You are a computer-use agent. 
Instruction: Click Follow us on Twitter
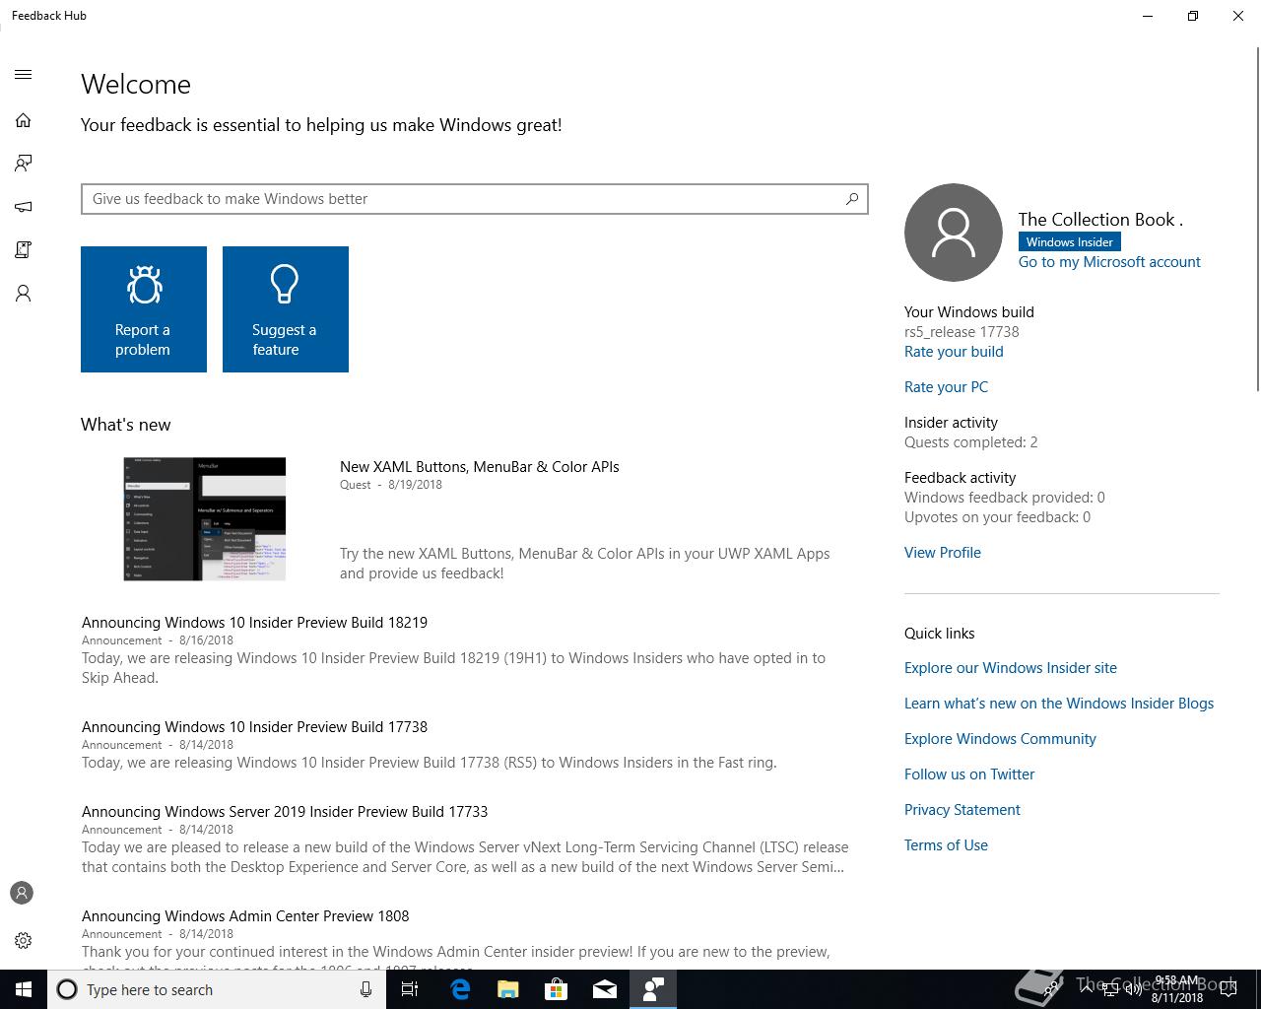coord(969,774)
